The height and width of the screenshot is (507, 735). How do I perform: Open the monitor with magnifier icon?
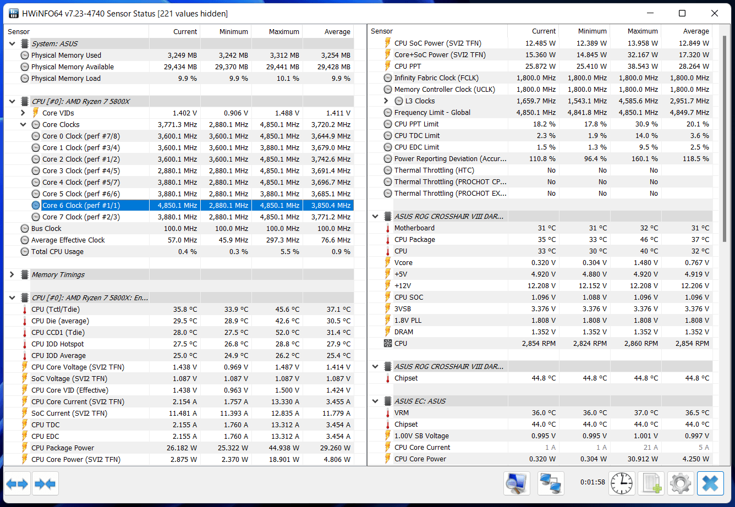coord(517,484)
